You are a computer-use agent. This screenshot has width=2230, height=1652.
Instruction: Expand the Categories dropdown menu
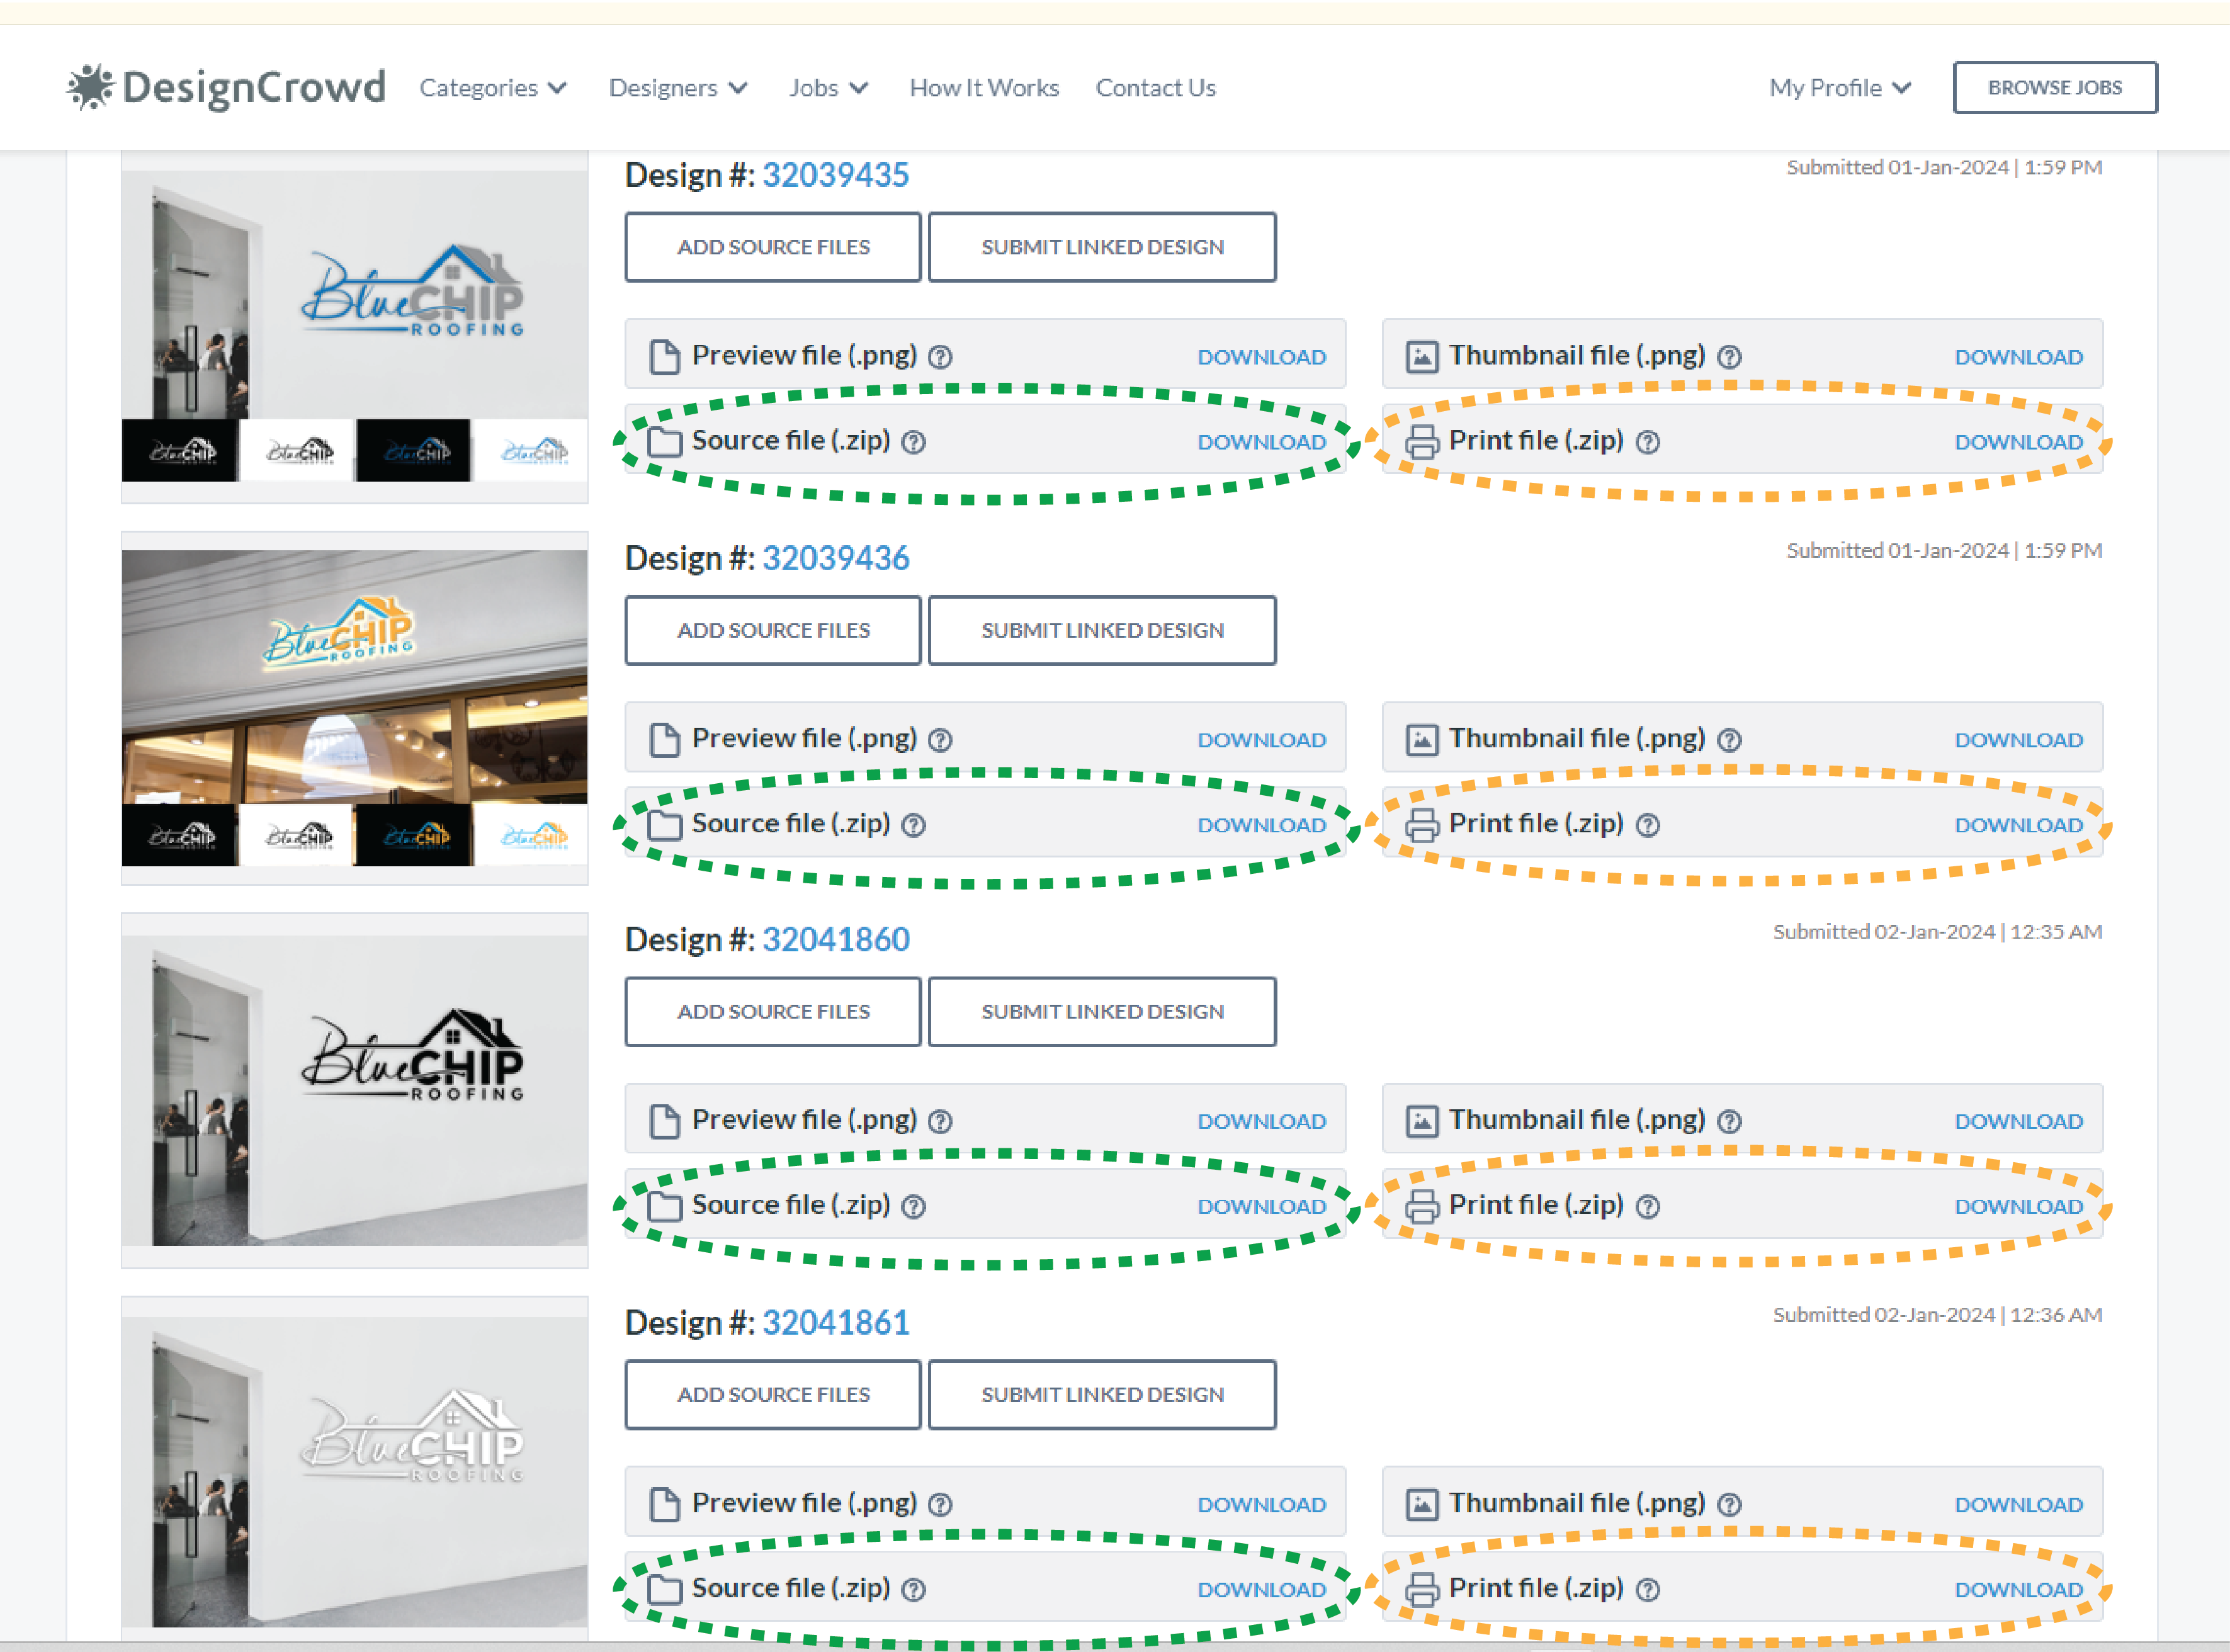tap(493, 88)
